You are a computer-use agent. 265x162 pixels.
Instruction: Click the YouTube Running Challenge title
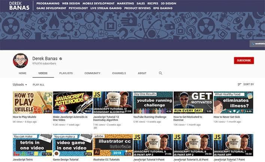(x=150, y=117)
